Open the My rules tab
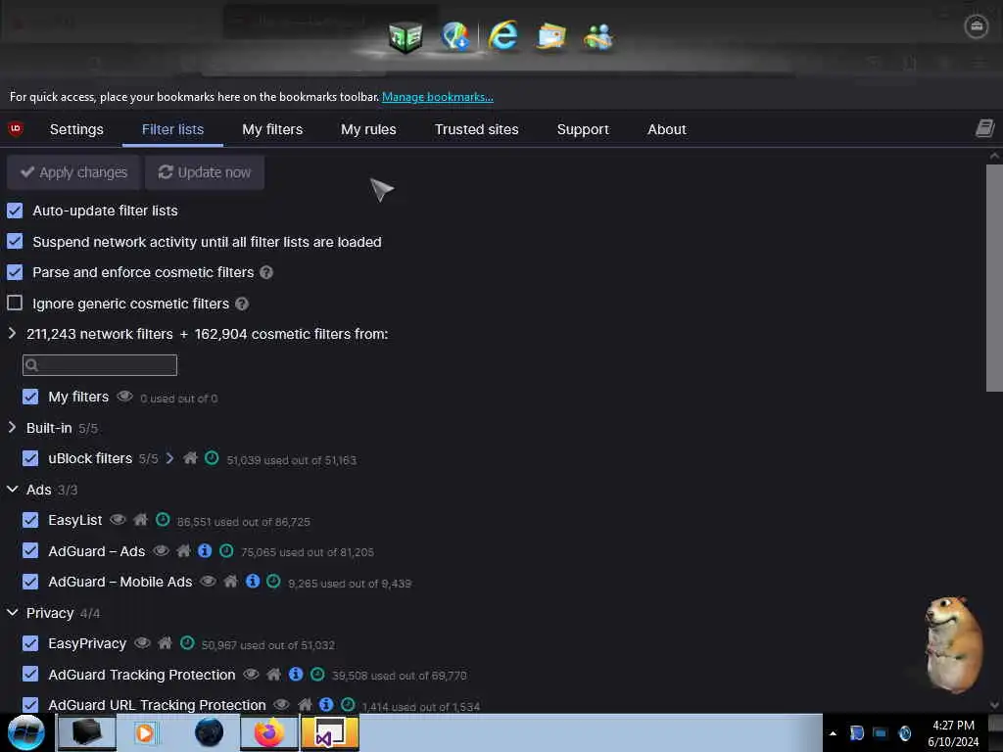This screenshot has height=752, width=1003. [x=368, y=129]
